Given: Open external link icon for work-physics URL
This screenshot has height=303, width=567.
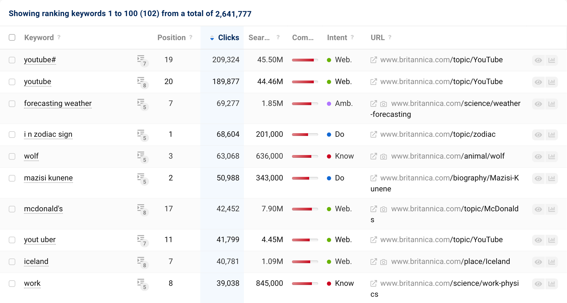Looking at the screenshot, I should click(374, 283).
